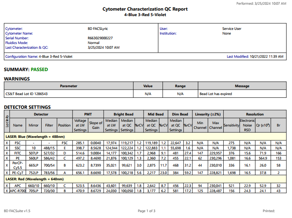The width and height of the screenshot is (292, 218).
Task: Select the 'Bead Lot has expired' warning message
Action: tap(215, 94)
